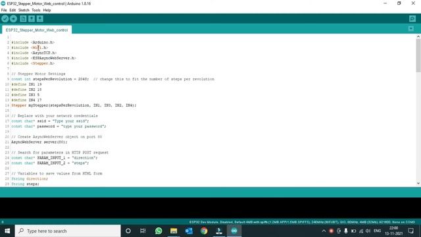Image resolution: width=421 pixels, height=237 pixels.
Task: Open the tab options dropdown arrow
Action: pos(410,29)
